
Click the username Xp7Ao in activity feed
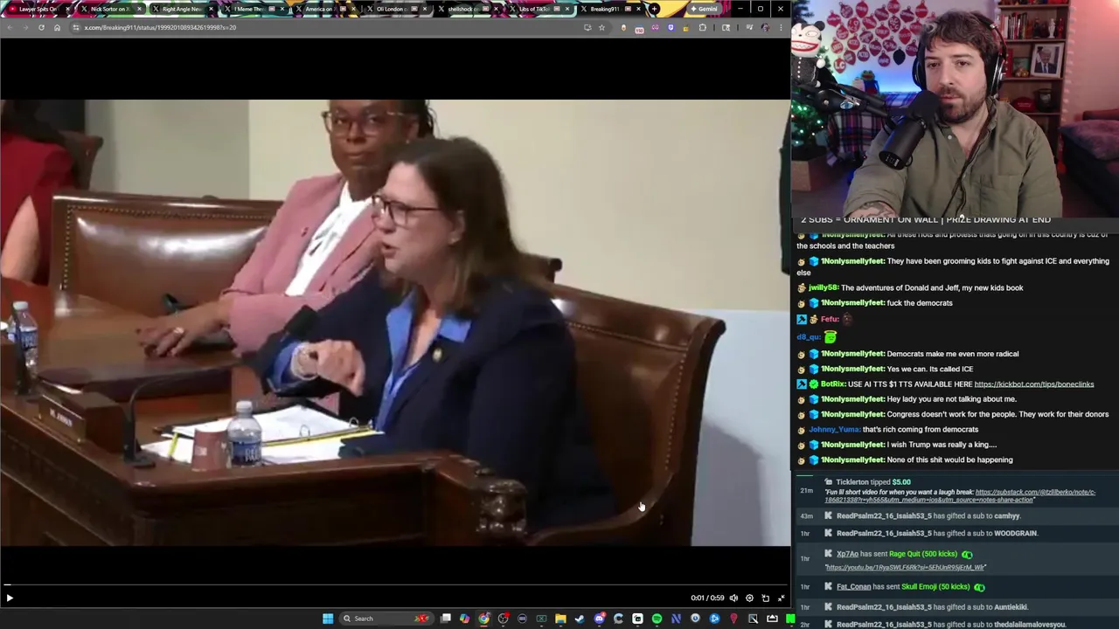pyautogui.click(x=847, y=554)
